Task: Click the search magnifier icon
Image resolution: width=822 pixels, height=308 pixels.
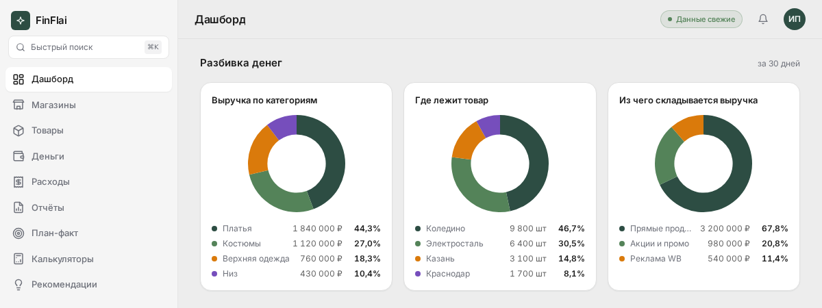Action: (x=21, y=47)
